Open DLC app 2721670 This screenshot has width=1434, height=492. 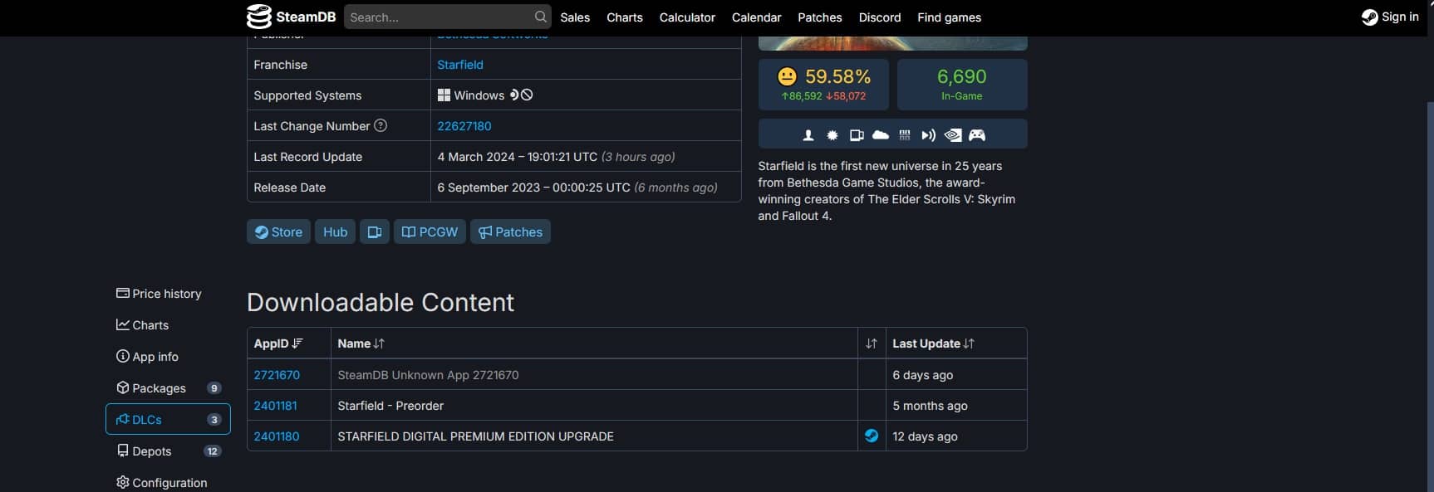coord(277,375)
